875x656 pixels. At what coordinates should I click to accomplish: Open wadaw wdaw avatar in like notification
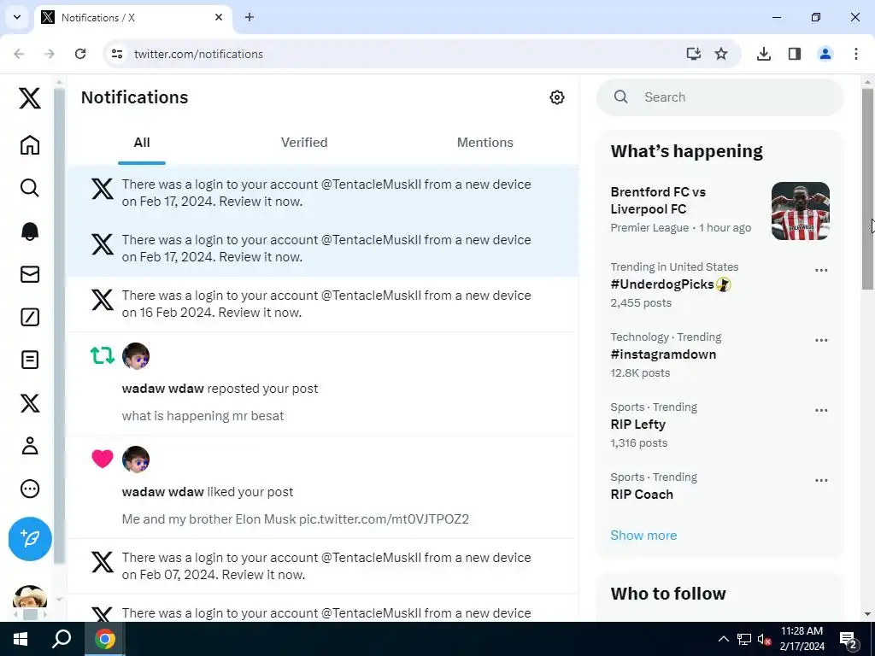point(136,459)
